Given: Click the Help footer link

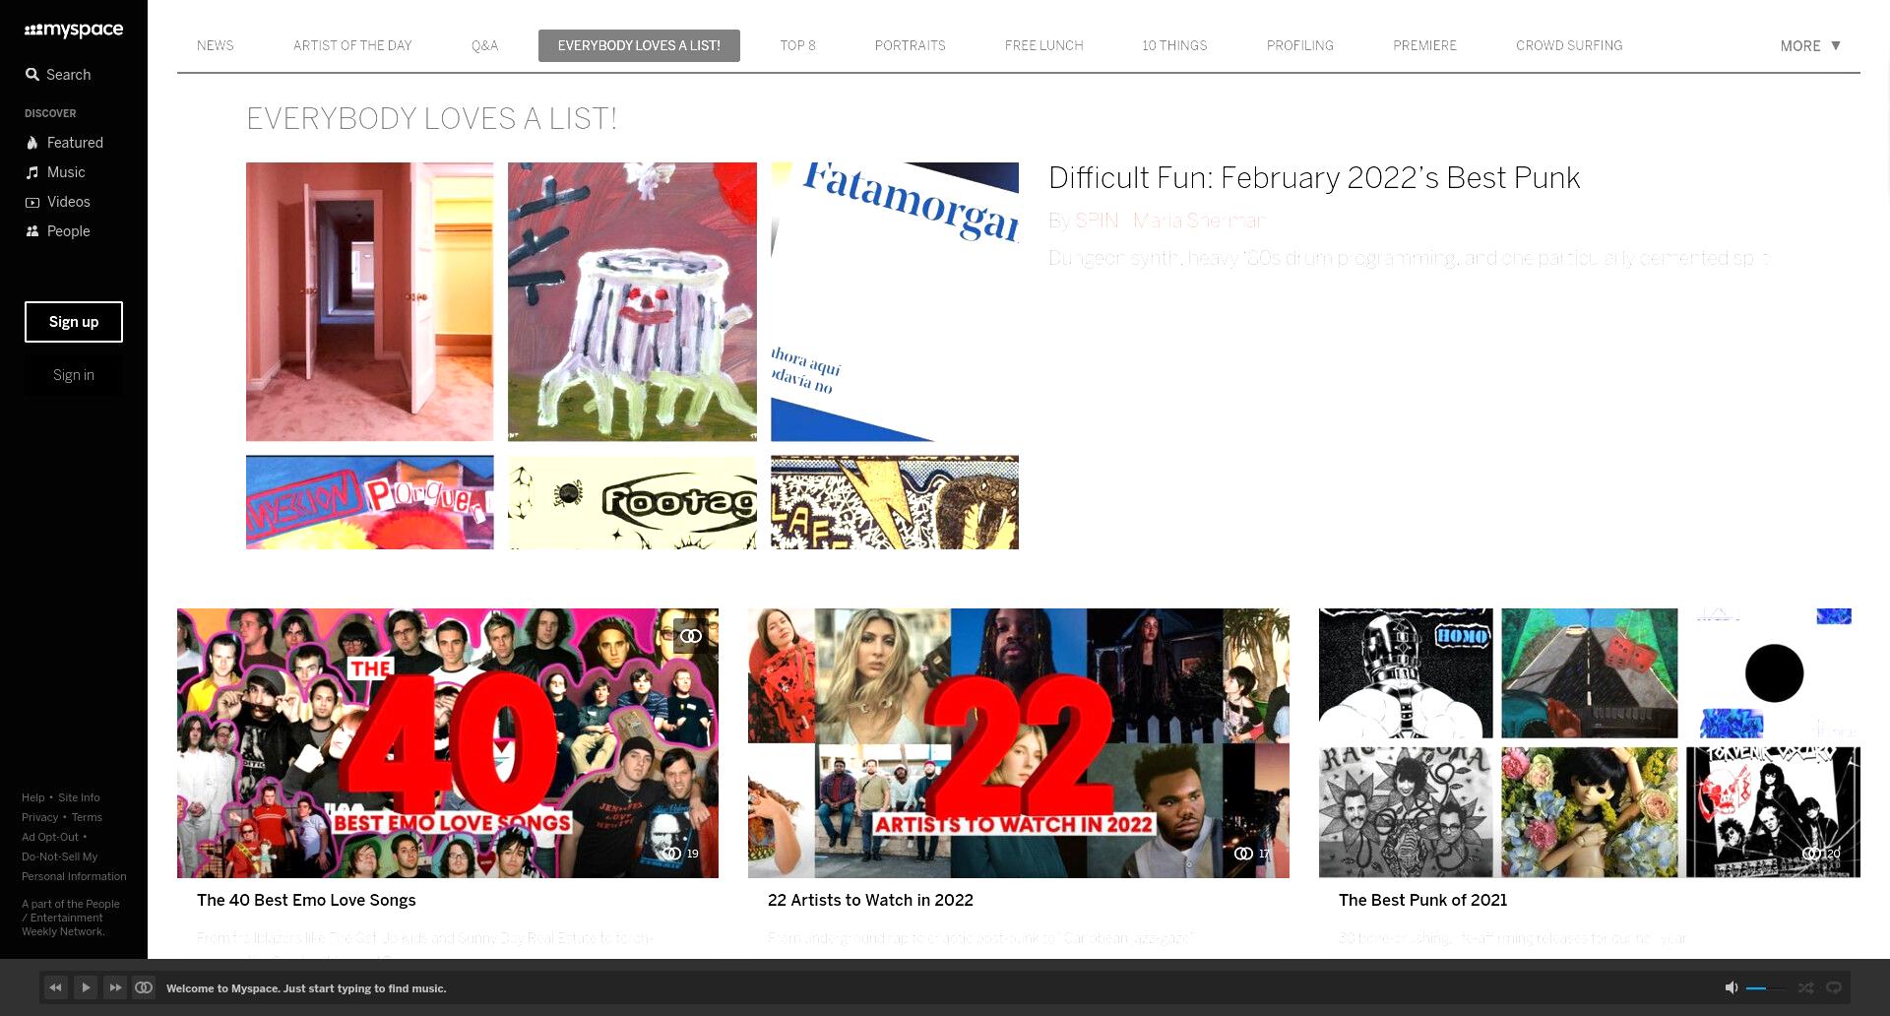Looking at the screenshot, I should coord(32,797).
